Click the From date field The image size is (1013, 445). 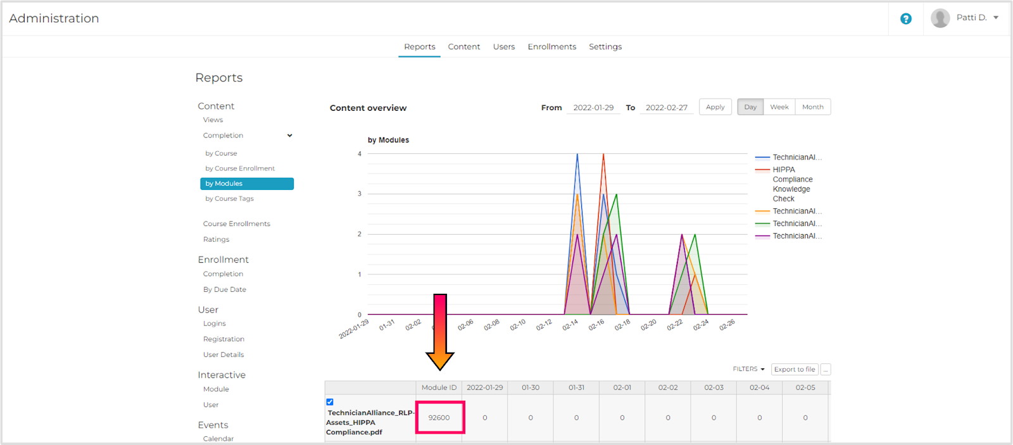pyautogui.click(x=593, y=108)
